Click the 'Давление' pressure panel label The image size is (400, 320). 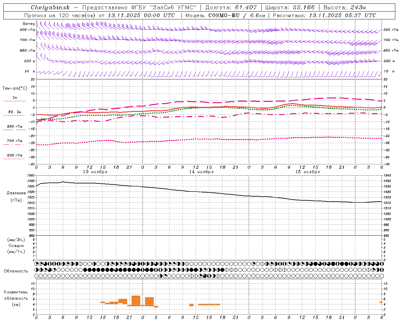(16, 193)
